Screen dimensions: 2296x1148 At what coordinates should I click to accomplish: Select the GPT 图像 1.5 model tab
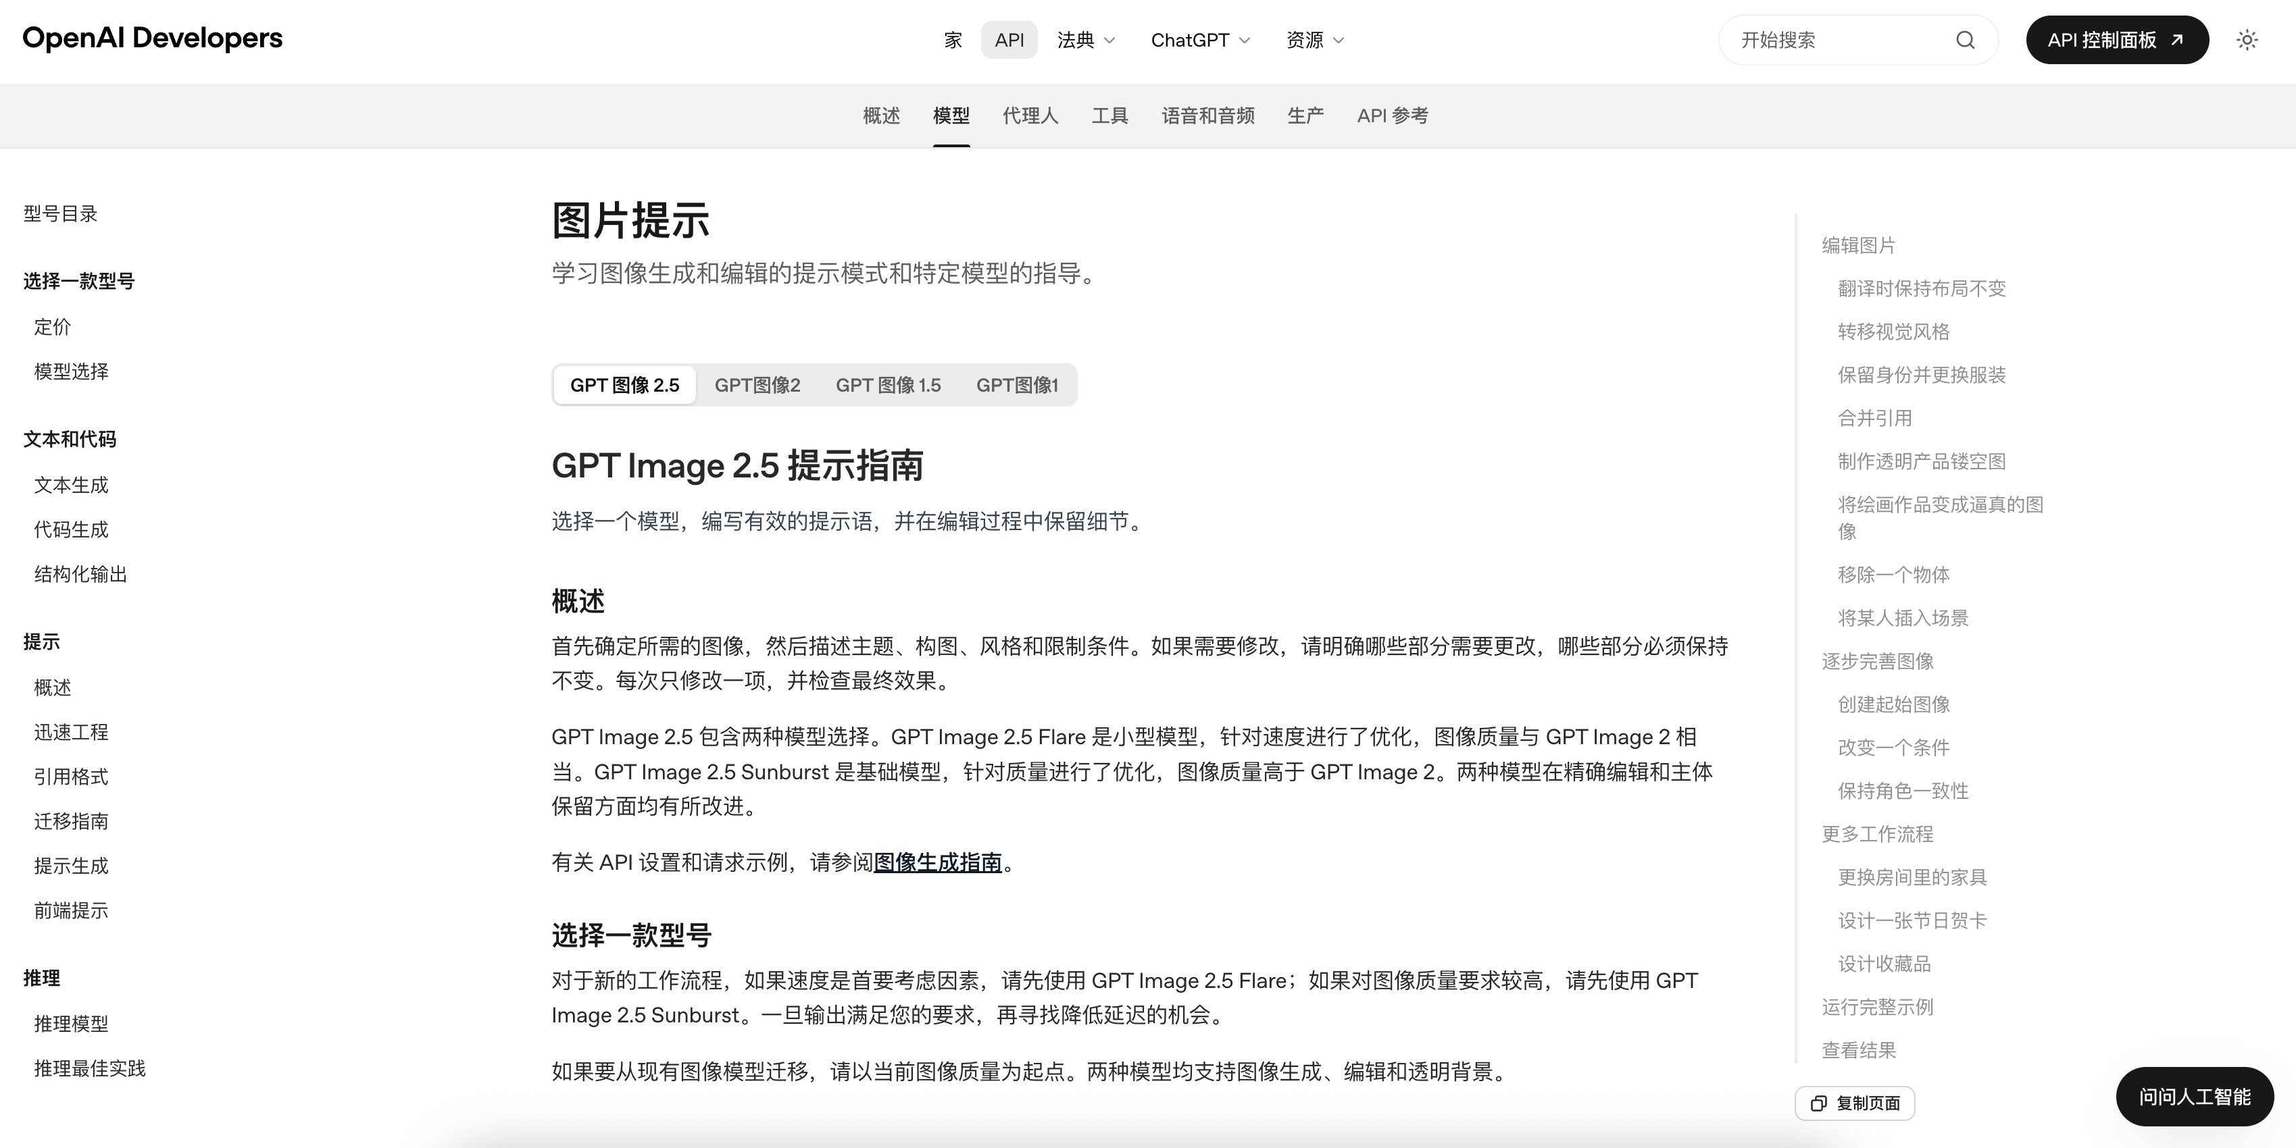pyautogui.click(x=888, y=385)
